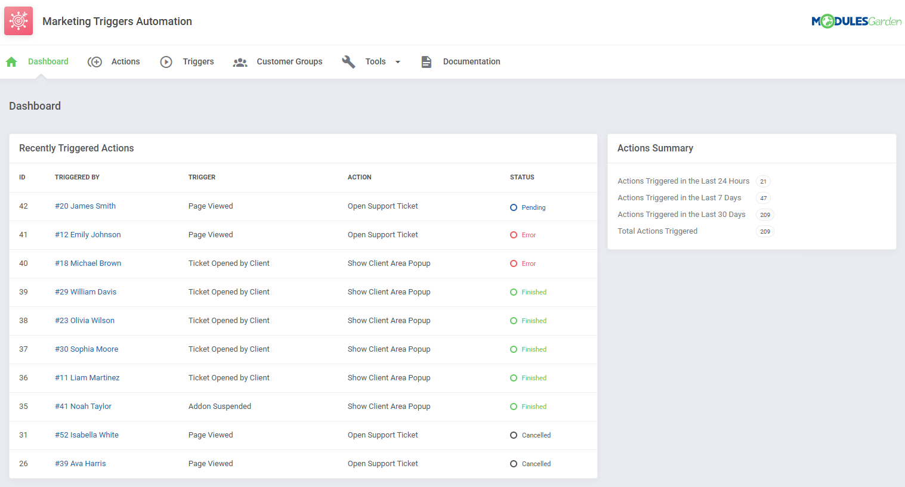Switch to the Dashboard tab
The image size is (905, 487).
click(x=48, y=61)
